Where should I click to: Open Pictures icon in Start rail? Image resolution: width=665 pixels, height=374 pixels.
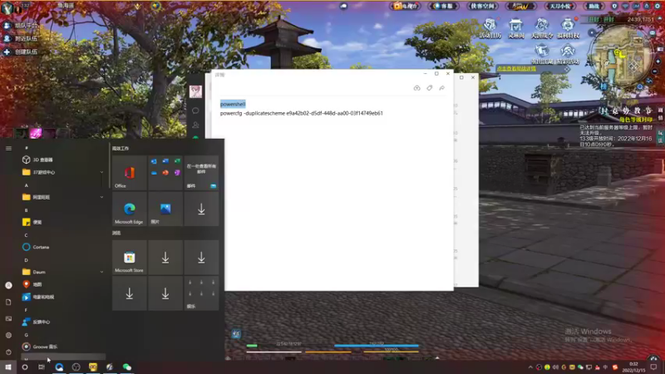pos(8,318)
